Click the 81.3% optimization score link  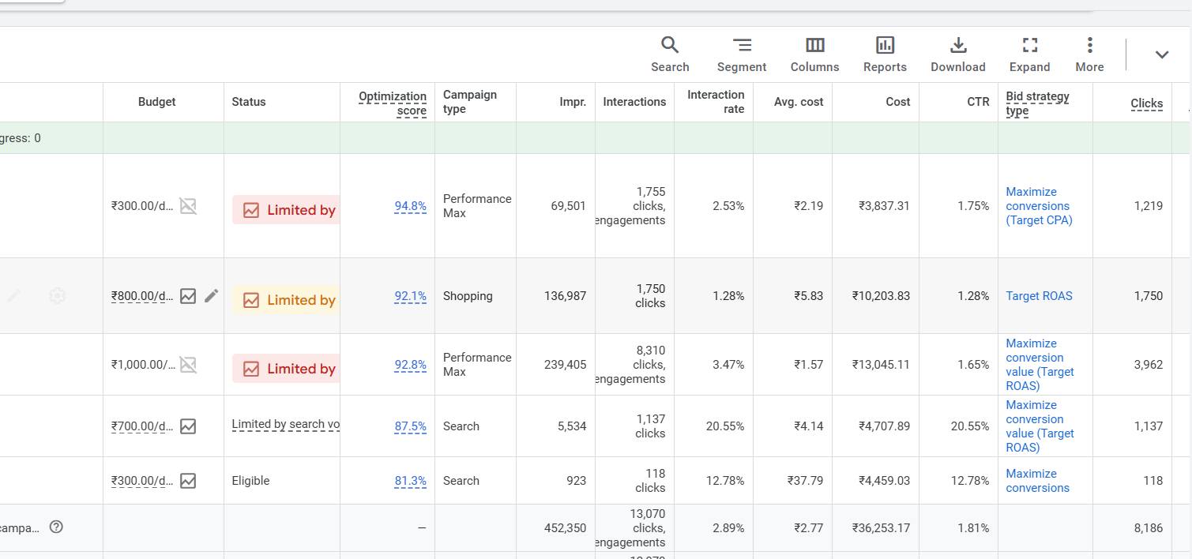(410, 481)
